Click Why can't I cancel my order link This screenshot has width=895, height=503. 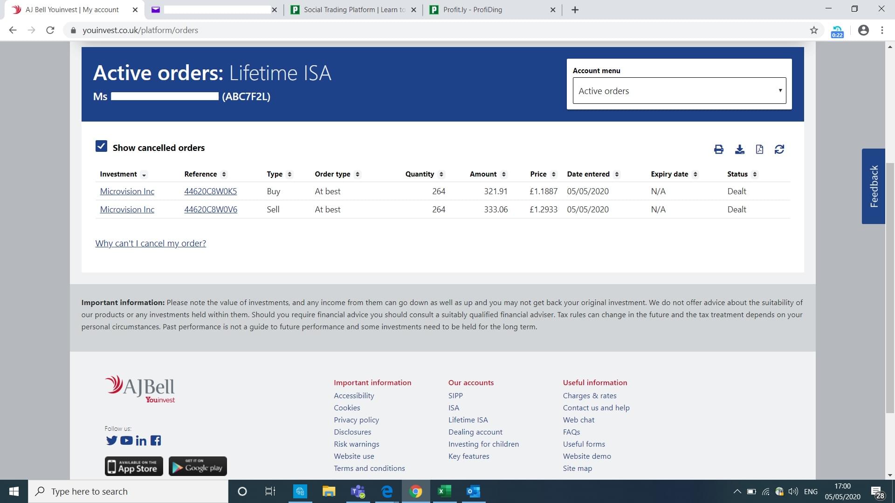point(151,243)
